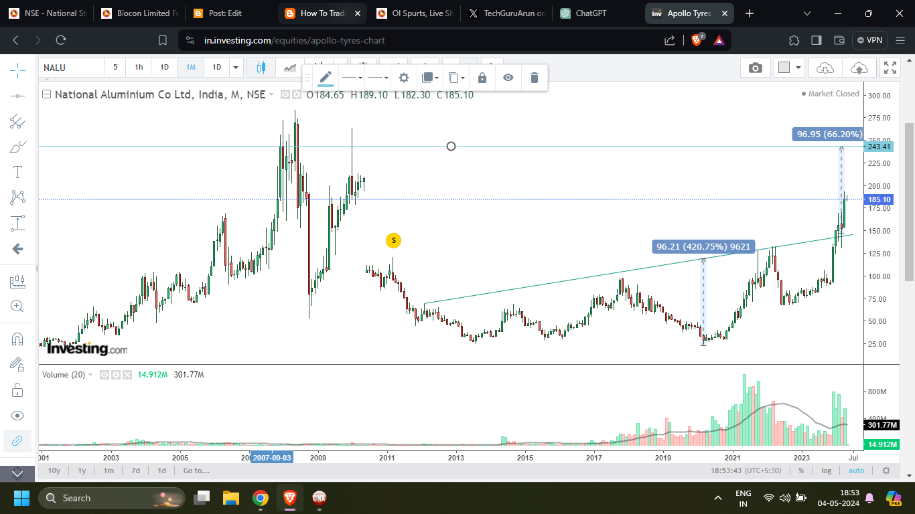Select the crosshair cursor tool
Screen dimensions: 915x514
pyautogui.click(x=17, y=70)
